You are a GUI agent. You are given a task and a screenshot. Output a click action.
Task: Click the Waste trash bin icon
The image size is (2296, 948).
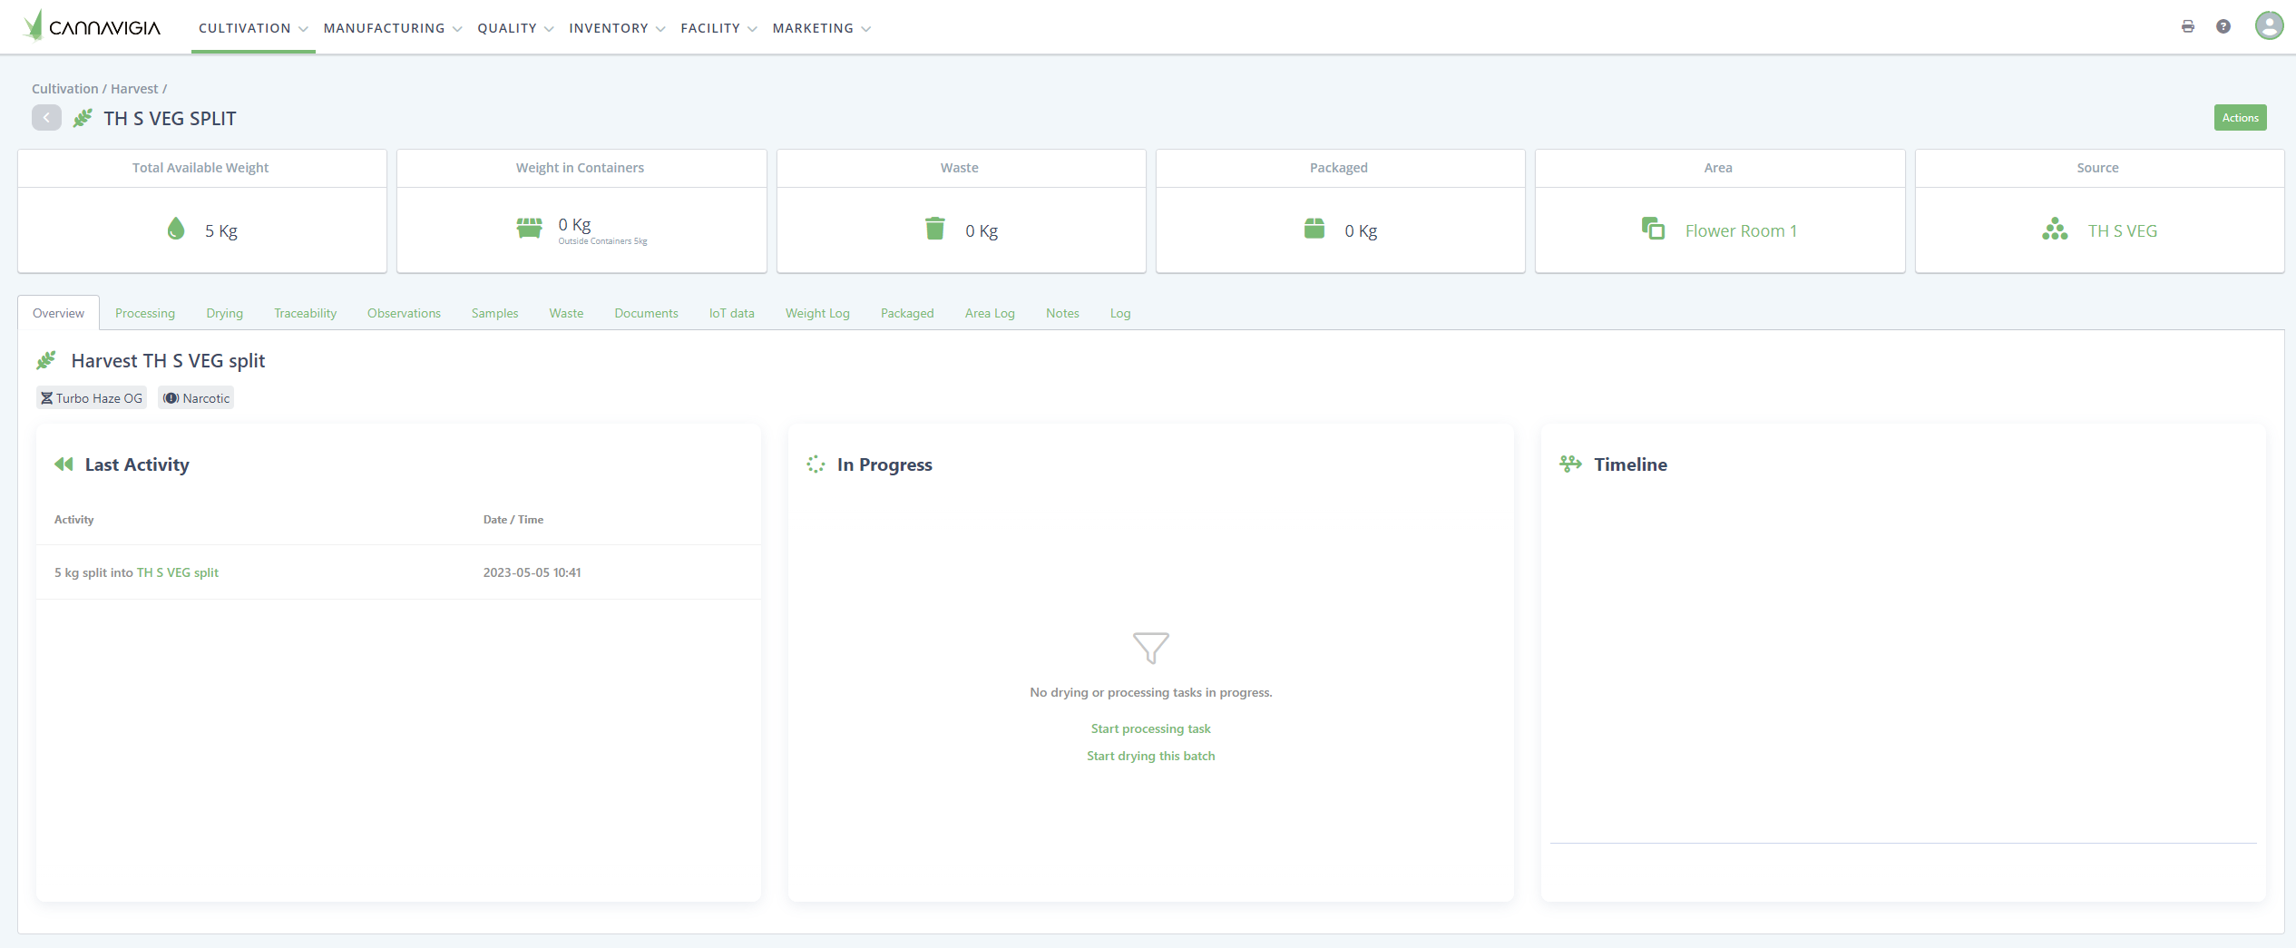point(934,229)
